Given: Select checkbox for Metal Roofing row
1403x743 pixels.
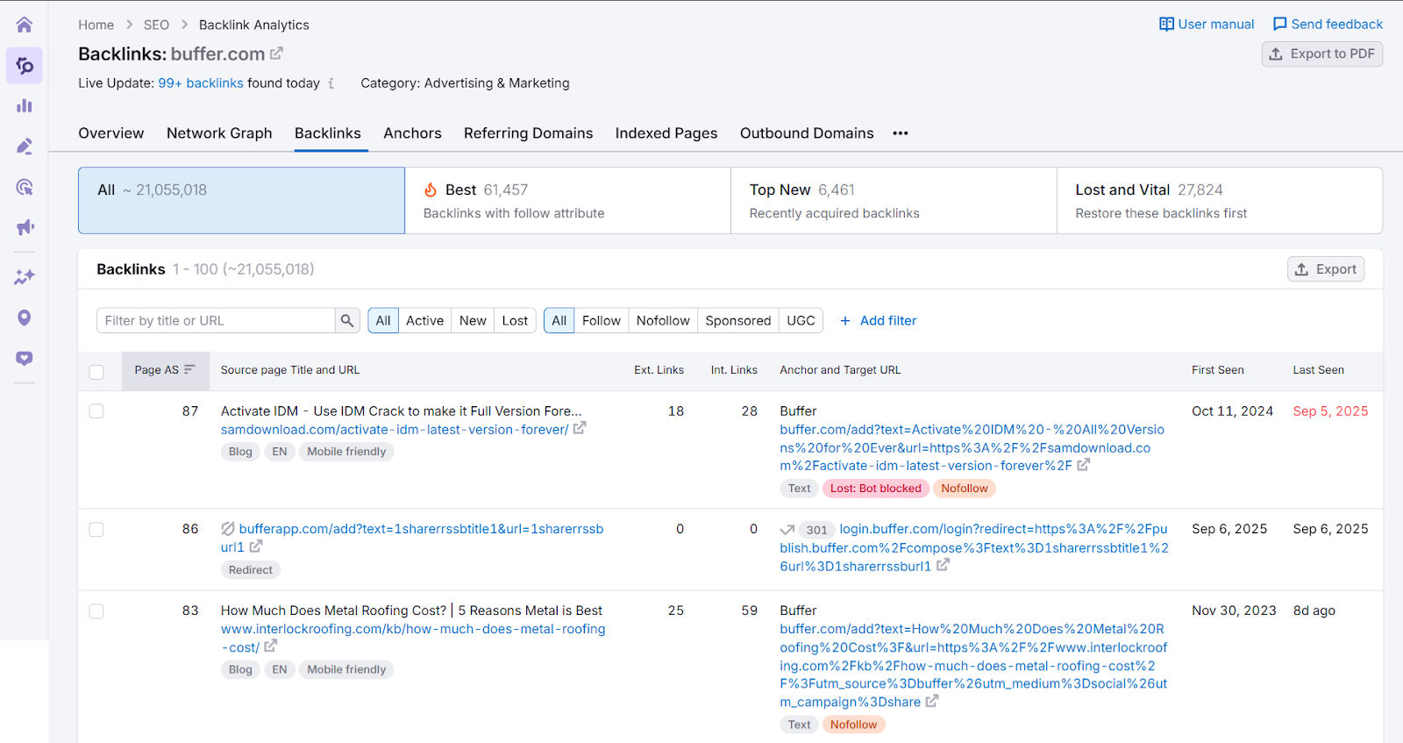Looking at the screenshot, I should [x=96, y=611].
